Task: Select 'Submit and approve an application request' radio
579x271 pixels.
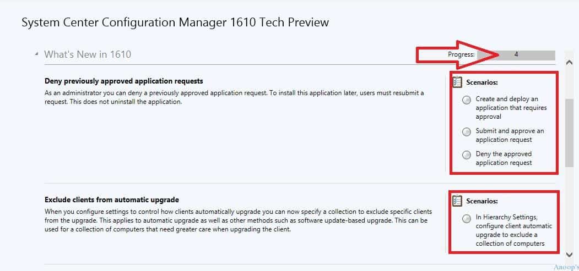Action: (467, 132)
